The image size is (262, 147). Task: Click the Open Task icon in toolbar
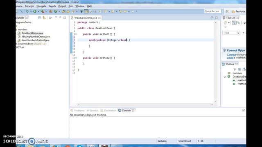point(68,11)
